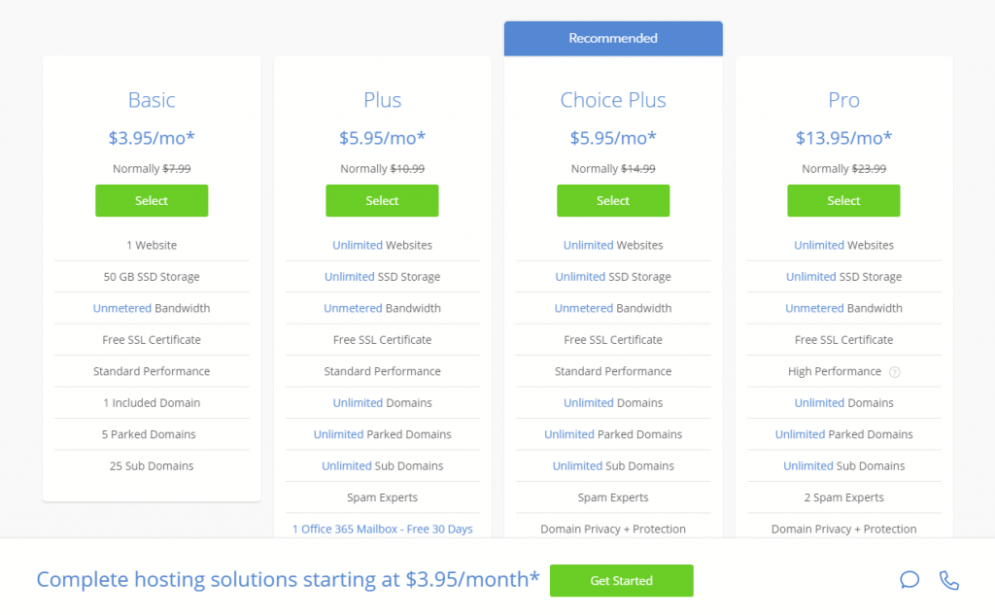
Task: Click Unlimited Parked Domains link in Plus
Action: coord(338,434)
